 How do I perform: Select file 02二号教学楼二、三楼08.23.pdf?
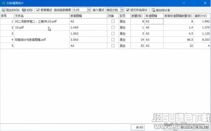42,22
